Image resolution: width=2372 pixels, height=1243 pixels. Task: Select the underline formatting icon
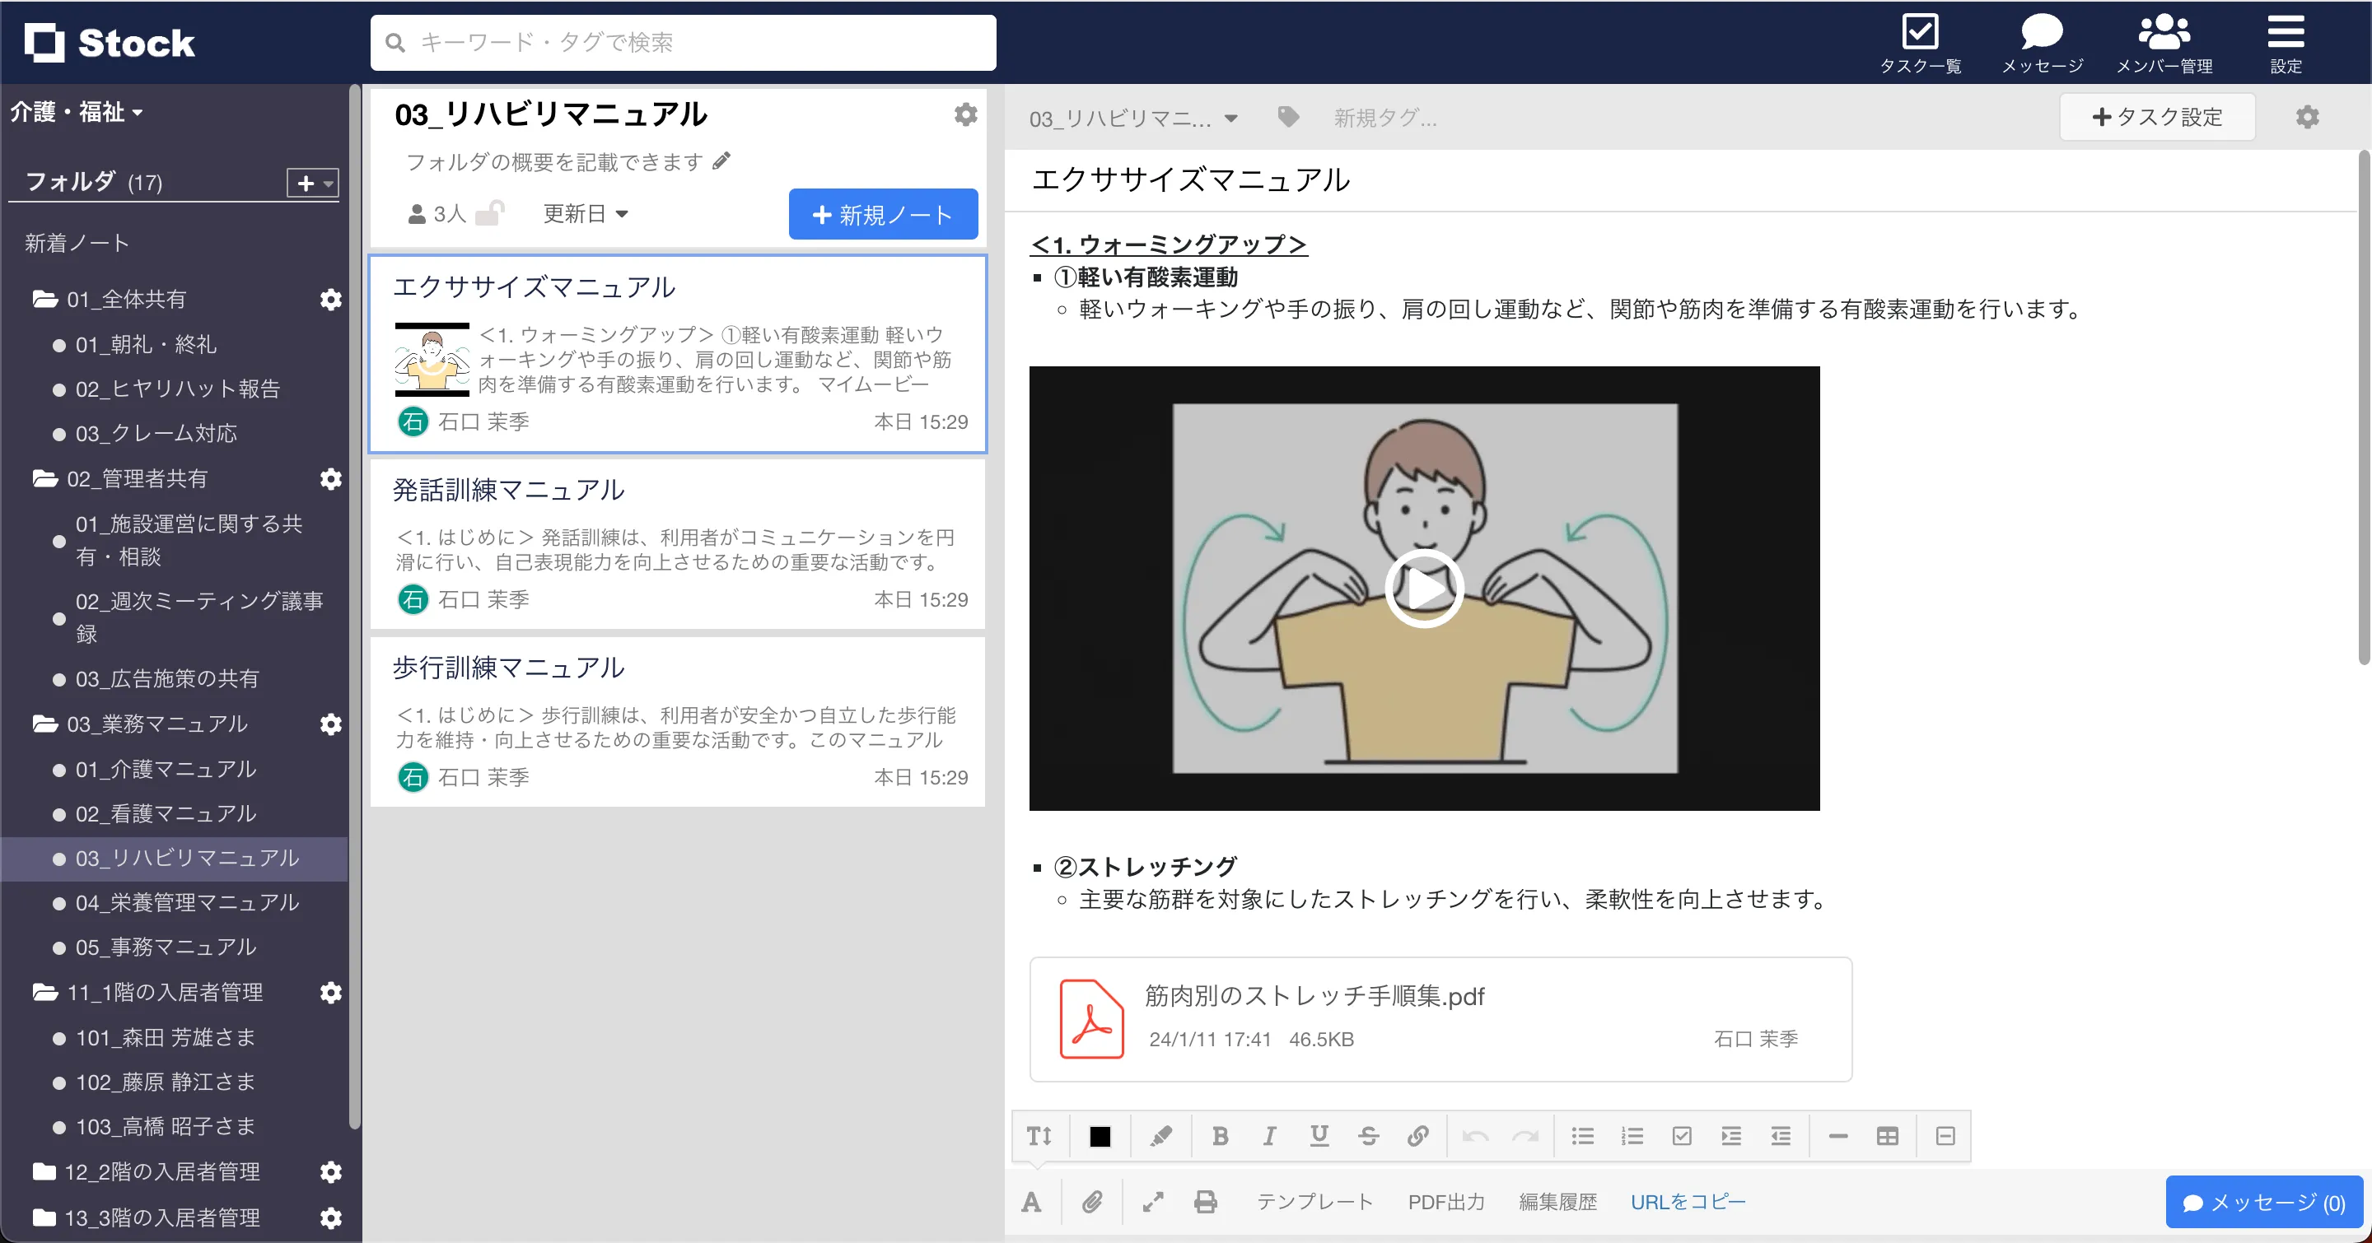point(1319,1136)
